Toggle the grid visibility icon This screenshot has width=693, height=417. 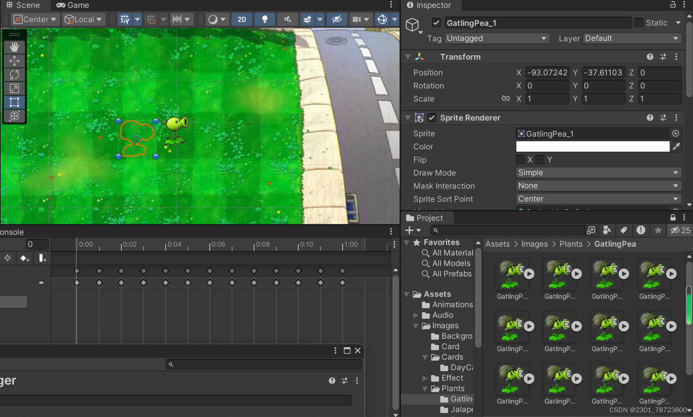[x=125, y=19]
